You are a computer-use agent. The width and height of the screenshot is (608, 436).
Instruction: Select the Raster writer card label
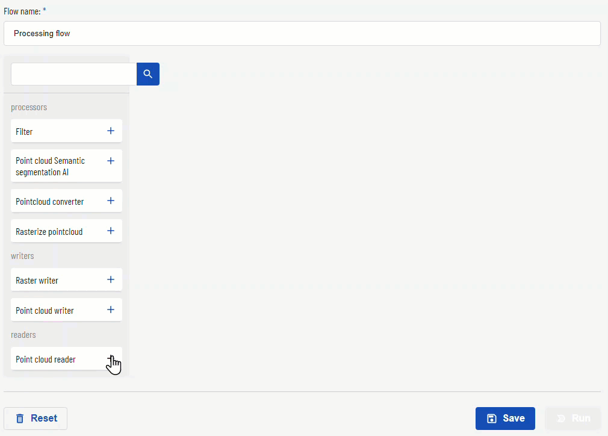pos(37,281)
